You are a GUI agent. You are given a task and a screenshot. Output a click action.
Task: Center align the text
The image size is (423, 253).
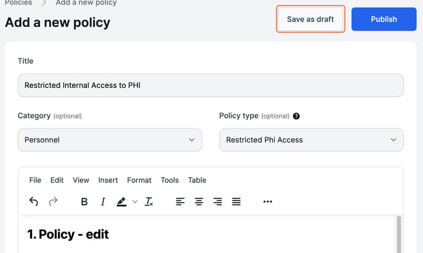199,201
